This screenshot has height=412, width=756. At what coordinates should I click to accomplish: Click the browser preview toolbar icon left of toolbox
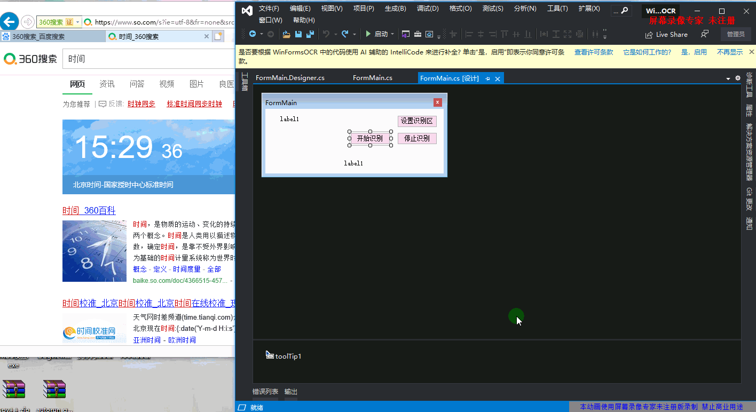tap(406, 34)
